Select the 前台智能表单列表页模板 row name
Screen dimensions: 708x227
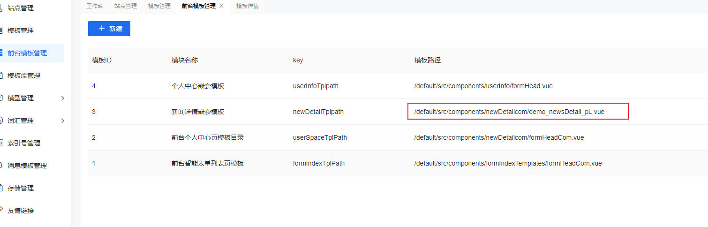(208, 163)
